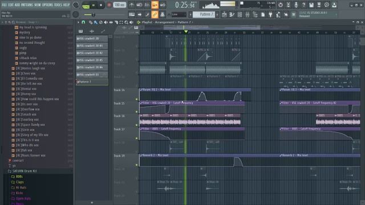This screenshot has height=205, width=365.
Task: Click the tempo display
Action: point(120,5)
